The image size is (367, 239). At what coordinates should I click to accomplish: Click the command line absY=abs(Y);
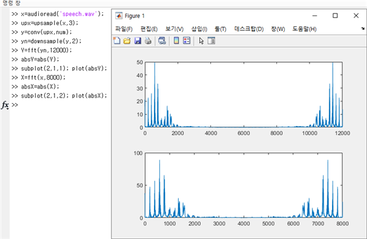(40, 59)
